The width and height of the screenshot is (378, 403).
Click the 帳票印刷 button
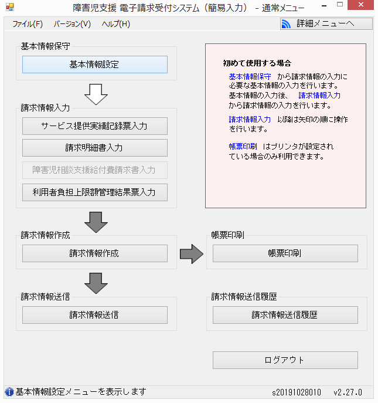tap(285, 253)
